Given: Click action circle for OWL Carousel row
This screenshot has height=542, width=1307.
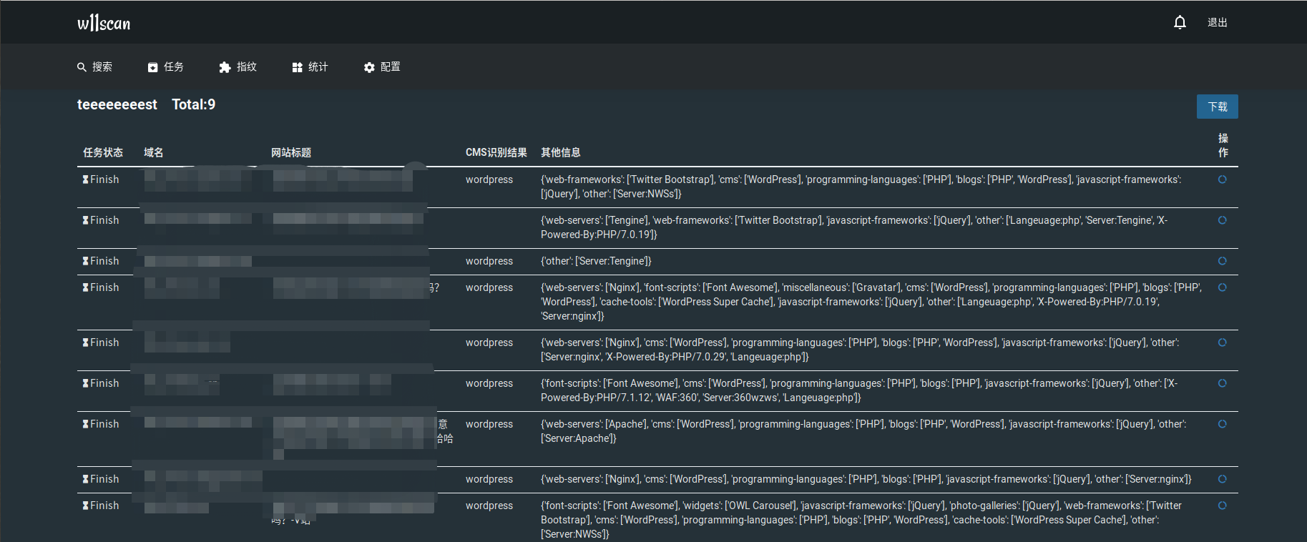Looking at the screenshot, I should pyautogui.click(x=1223, y=506).
